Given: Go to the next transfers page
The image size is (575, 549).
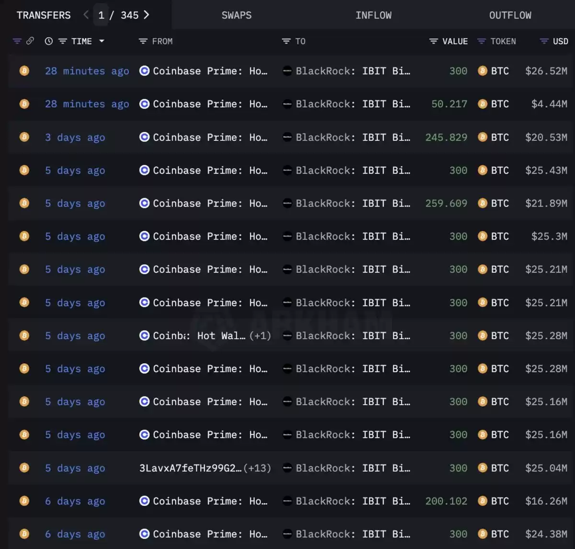Looking at the screenshot, I should (x=146, y=15).
